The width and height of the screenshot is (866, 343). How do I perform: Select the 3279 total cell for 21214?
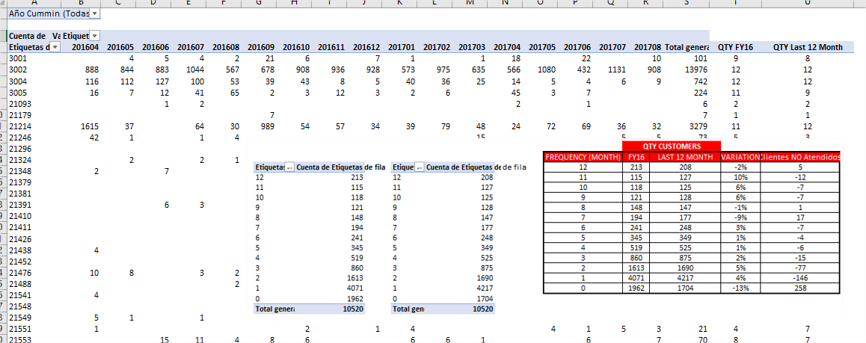[699, 127]
